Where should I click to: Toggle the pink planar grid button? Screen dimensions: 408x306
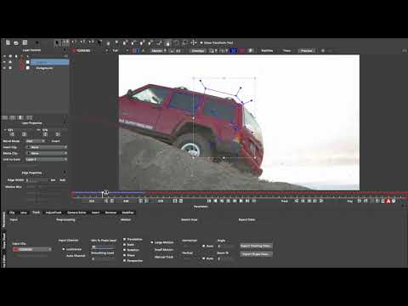tap(242, 51)
